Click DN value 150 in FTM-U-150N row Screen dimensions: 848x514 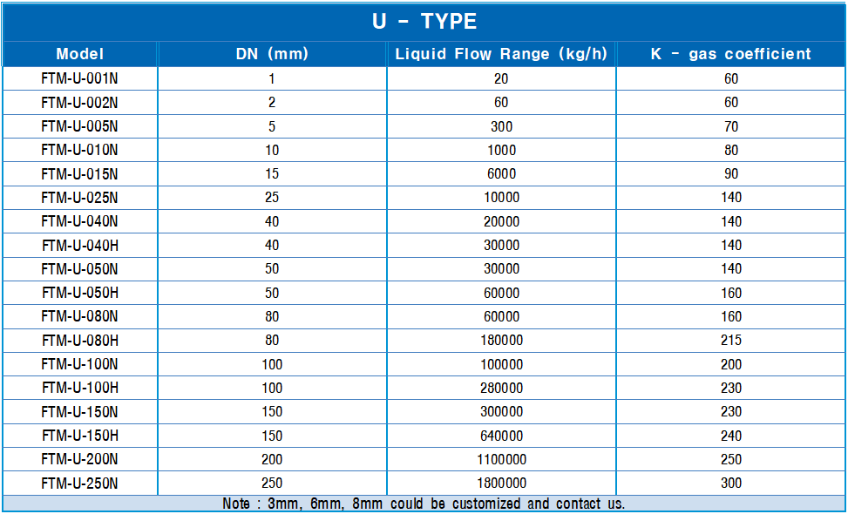pyautogui.click(x=272, y=412)
